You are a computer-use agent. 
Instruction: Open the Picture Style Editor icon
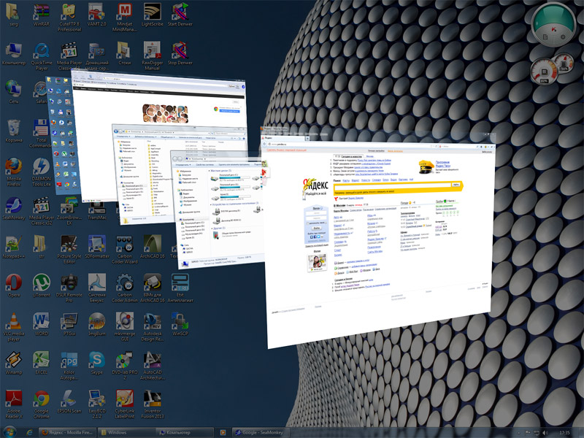69,249
